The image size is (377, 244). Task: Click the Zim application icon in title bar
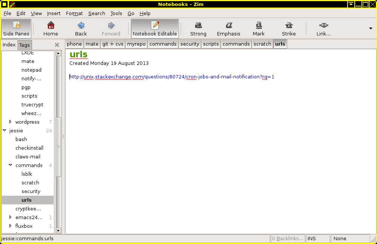[12, 4]
